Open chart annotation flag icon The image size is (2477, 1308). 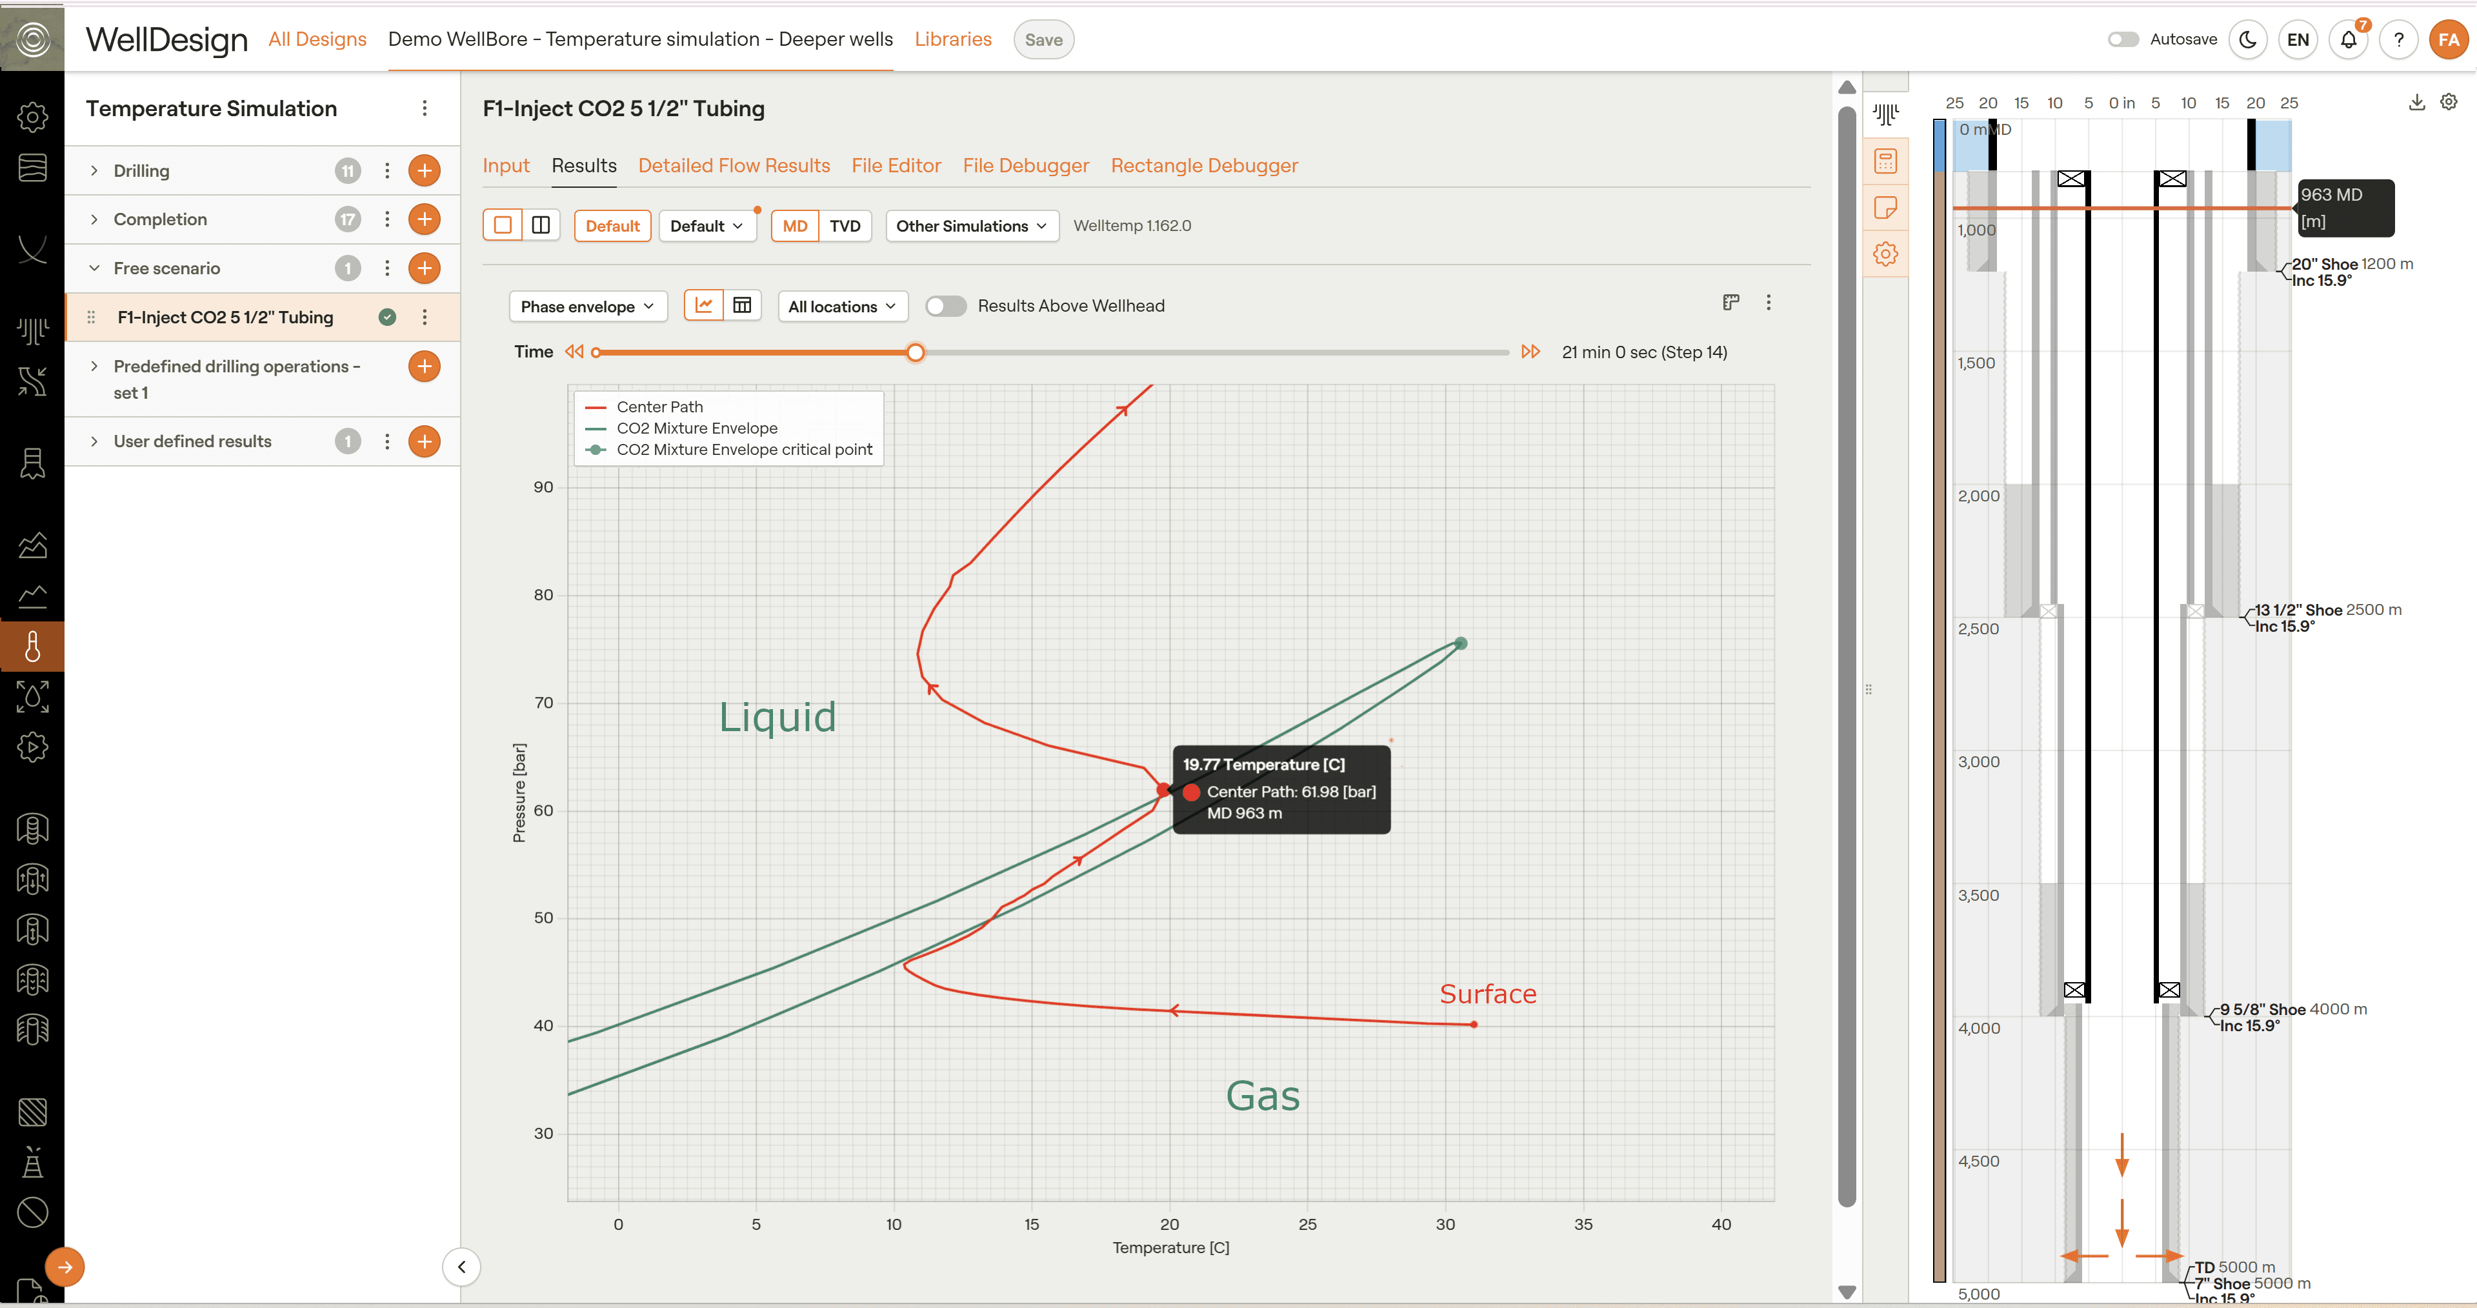[1731, 303]
